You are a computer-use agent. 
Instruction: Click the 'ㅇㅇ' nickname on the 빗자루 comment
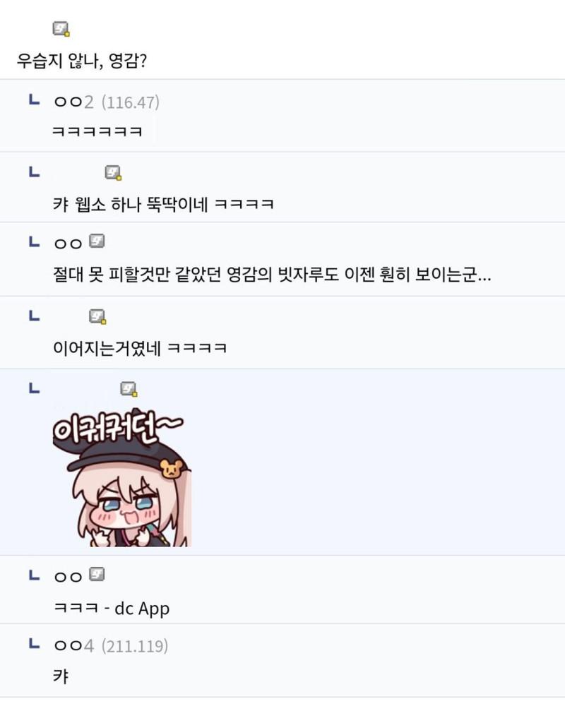coord(68,244)
